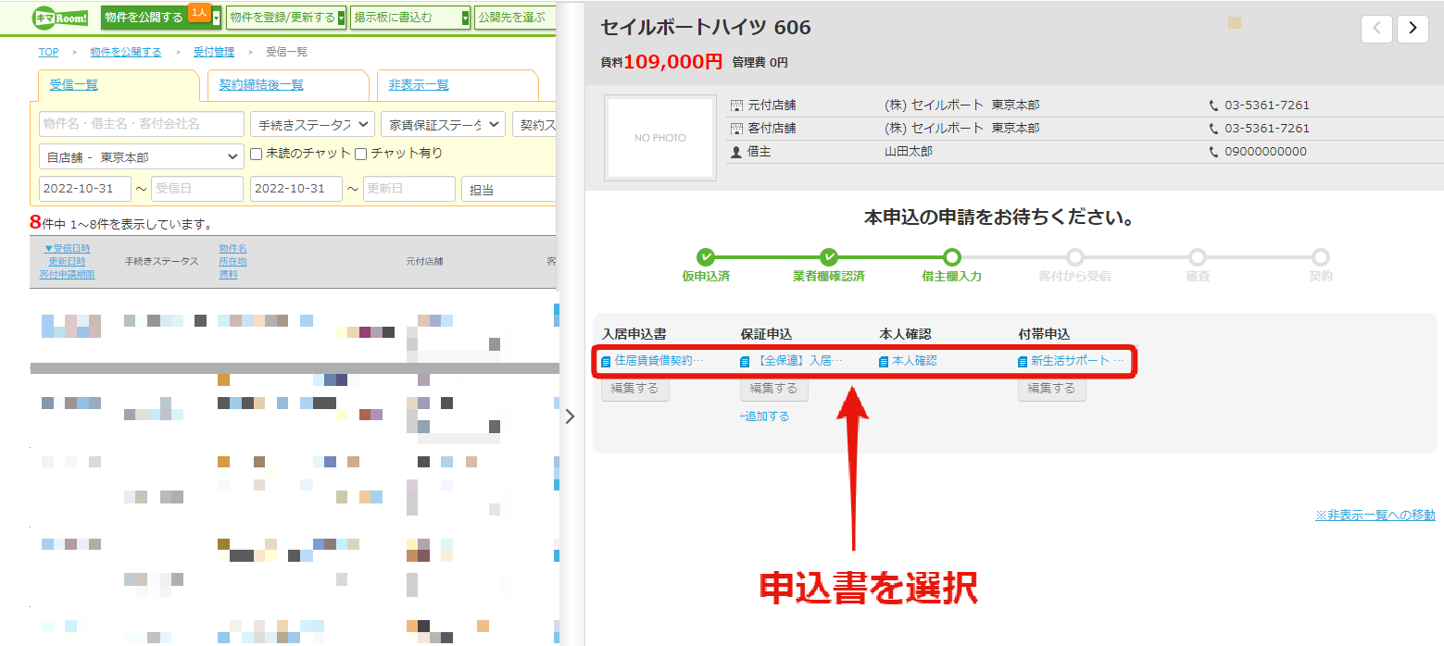Click 編集する under 入居申込書
Screen dimensions: 1444x646
(635, 389)
